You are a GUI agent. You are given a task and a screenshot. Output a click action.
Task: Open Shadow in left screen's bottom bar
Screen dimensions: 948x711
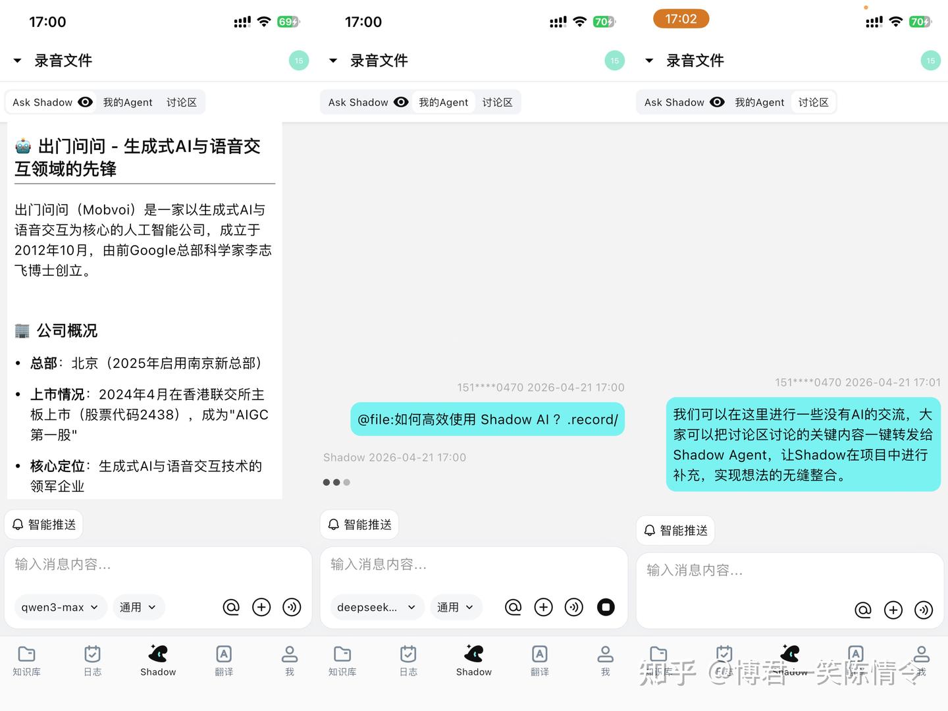pos(158,660)
